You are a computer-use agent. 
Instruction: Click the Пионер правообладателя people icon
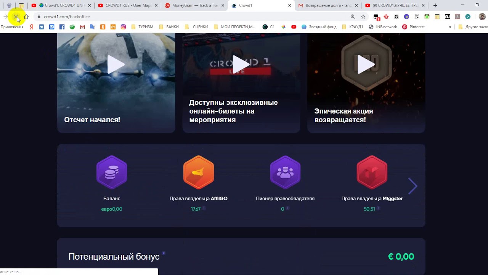[285, 172]
